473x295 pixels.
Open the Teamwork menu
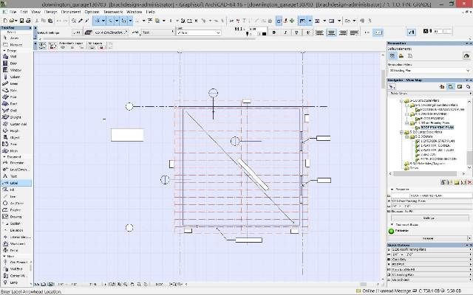[113, 13]
